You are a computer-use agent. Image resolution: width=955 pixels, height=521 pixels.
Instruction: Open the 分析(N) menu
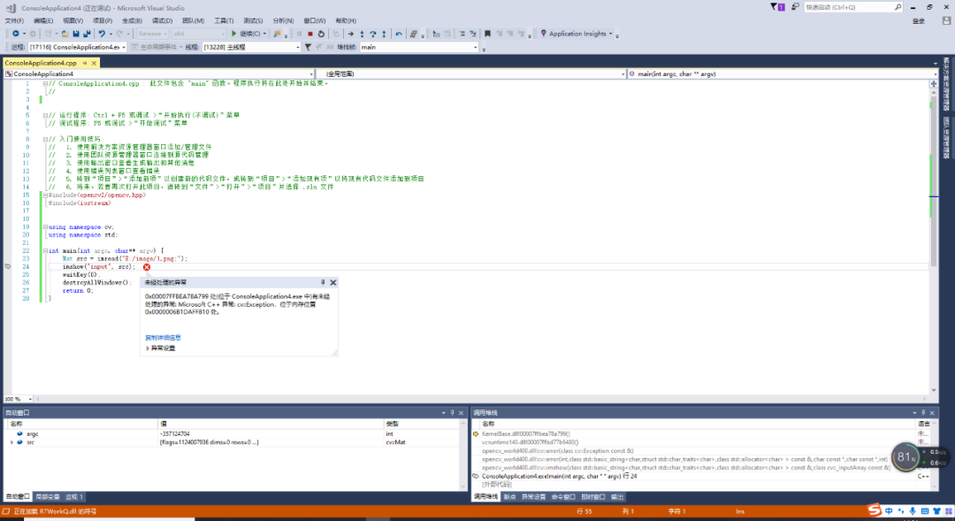pos(283,20)
